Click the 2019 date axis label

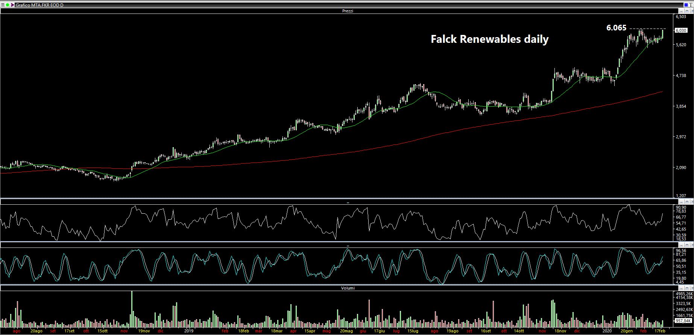189,331
